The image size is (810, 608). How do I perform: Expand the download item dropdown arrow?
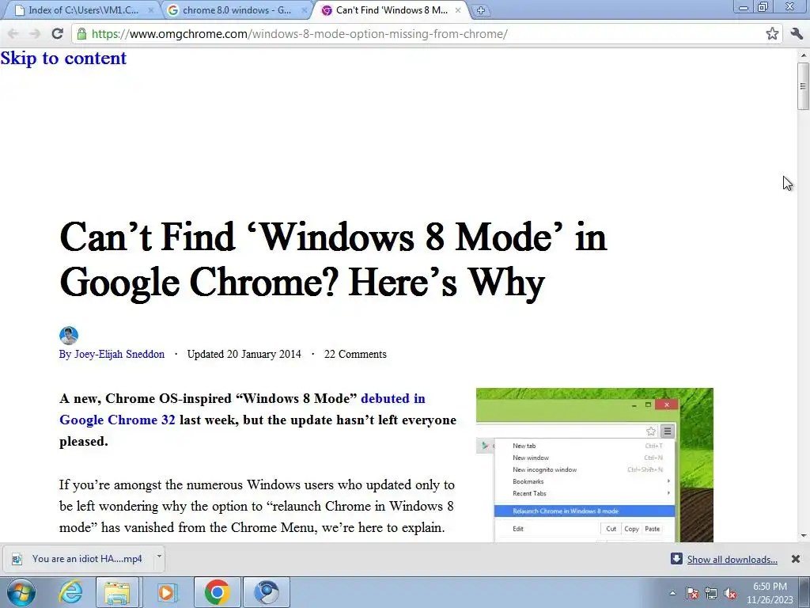(159, 557)
